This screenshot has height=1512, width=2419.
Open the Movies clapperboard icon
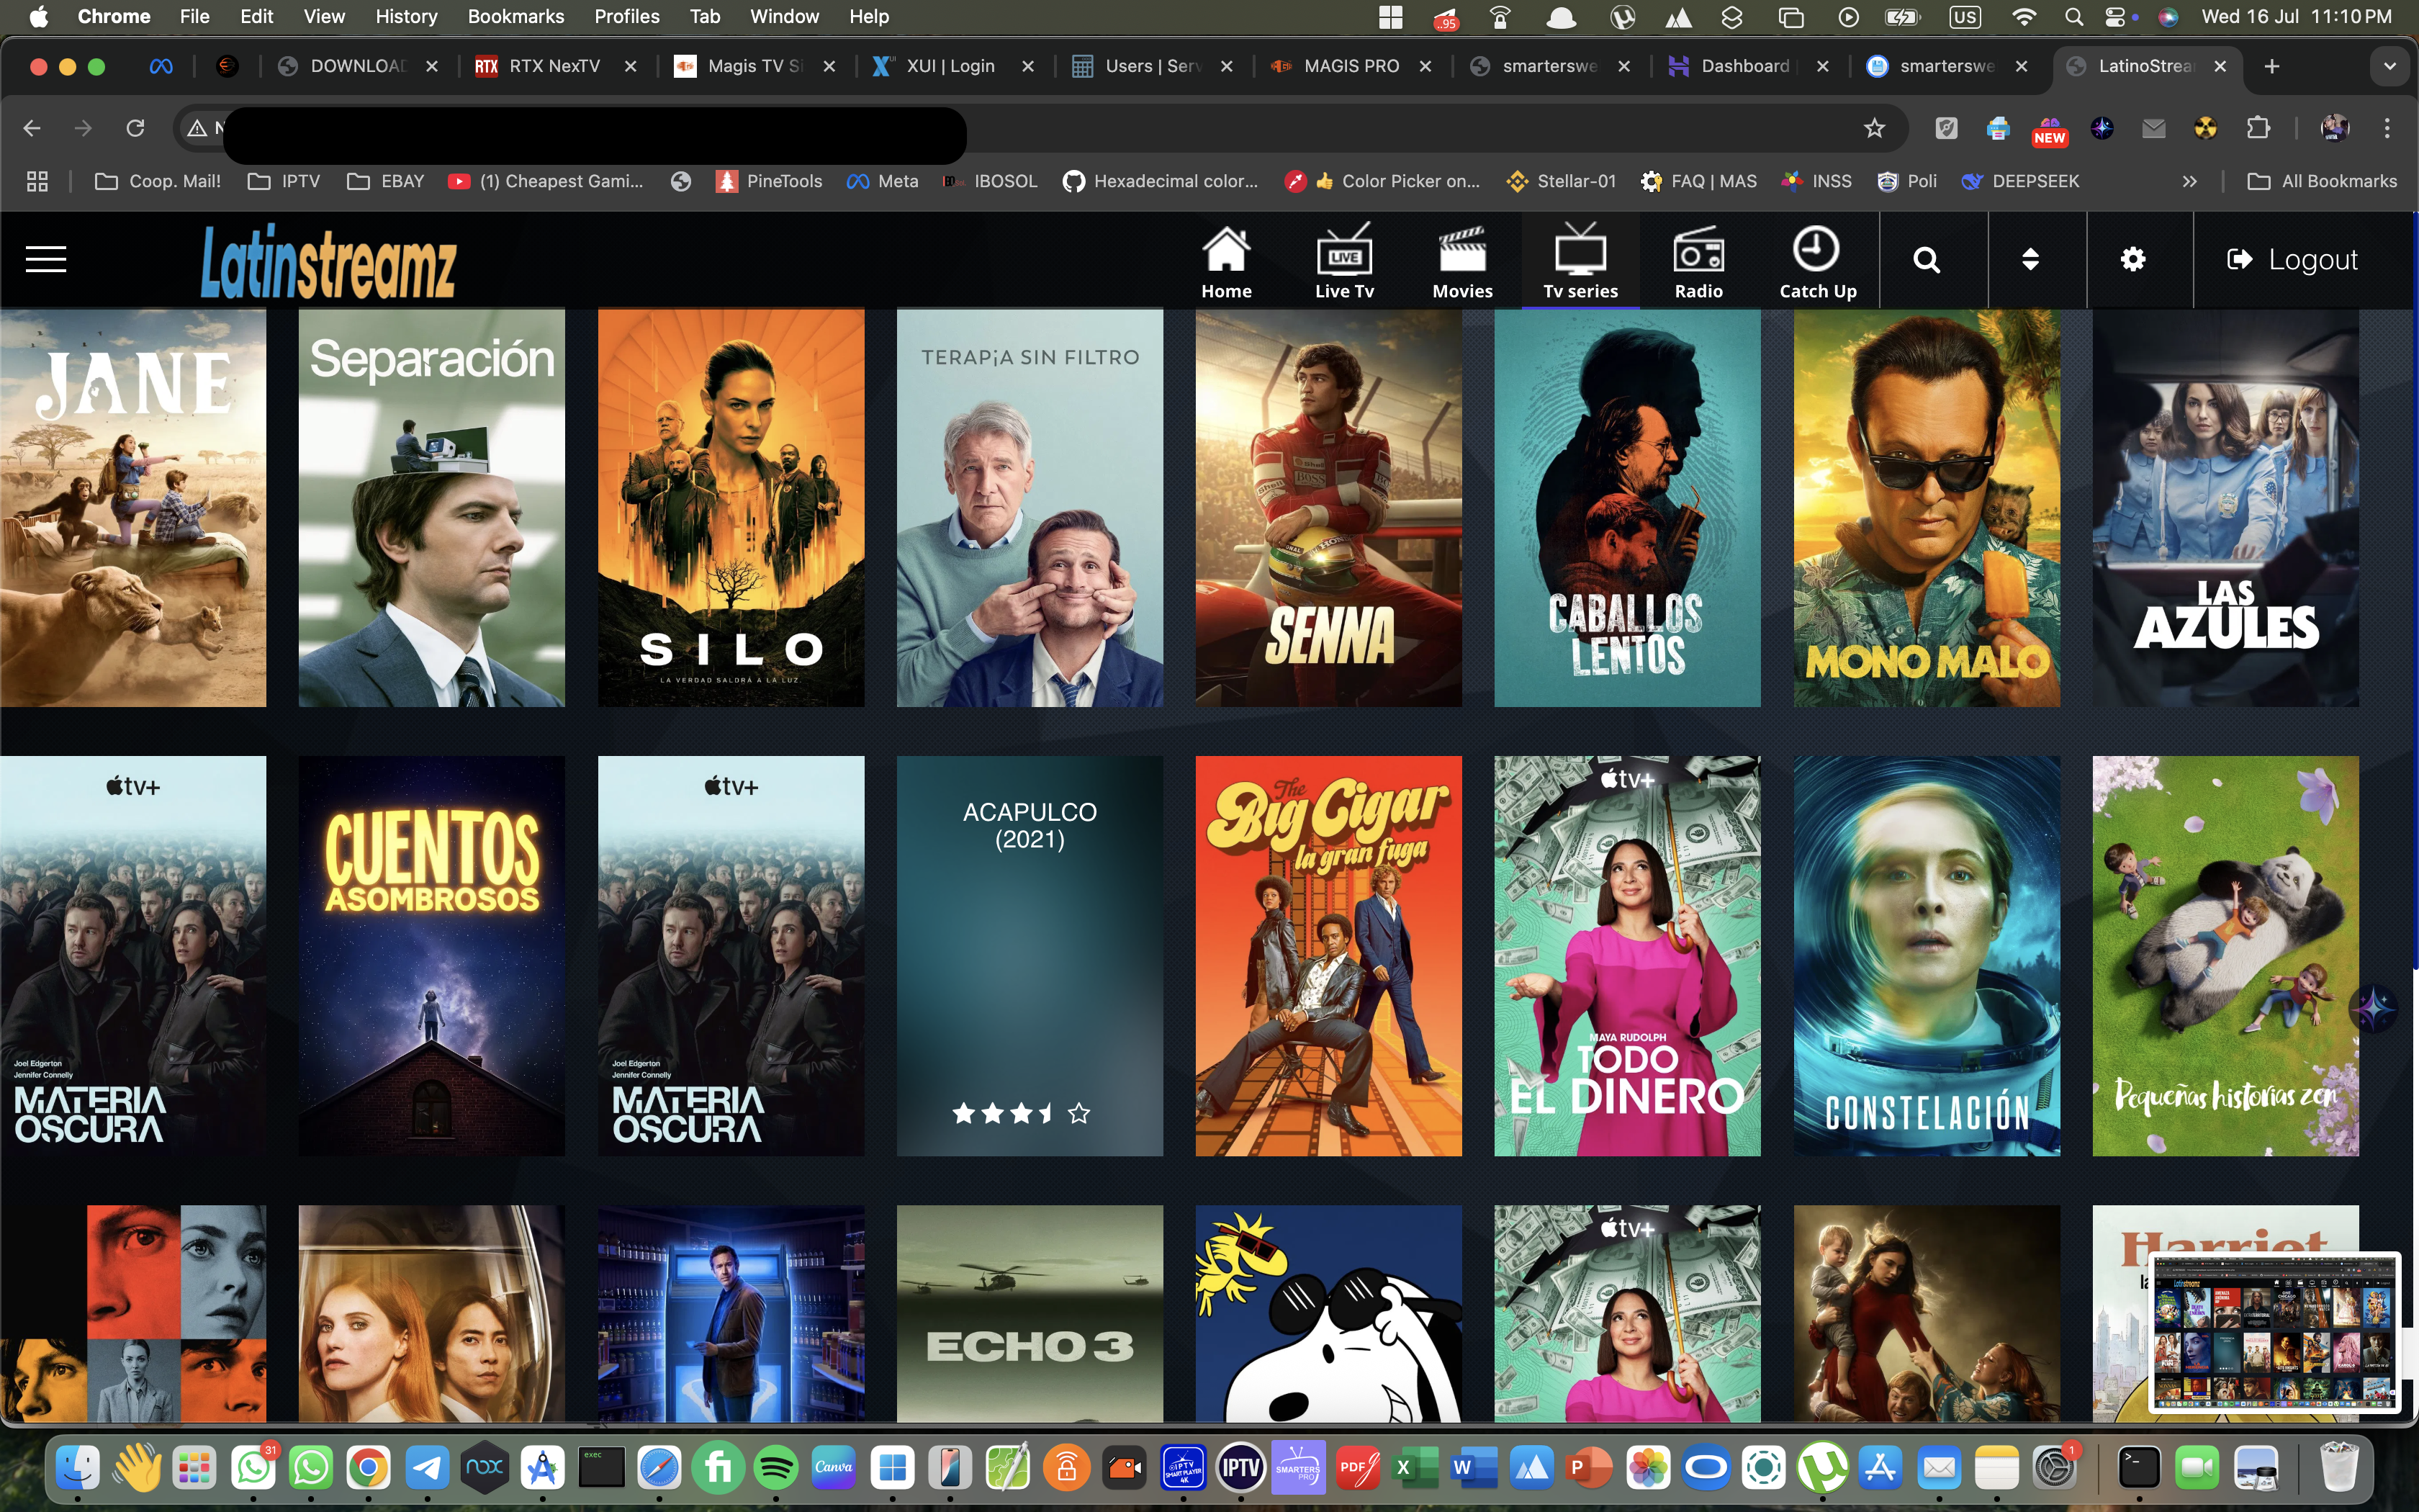[x=1462, y=255]
